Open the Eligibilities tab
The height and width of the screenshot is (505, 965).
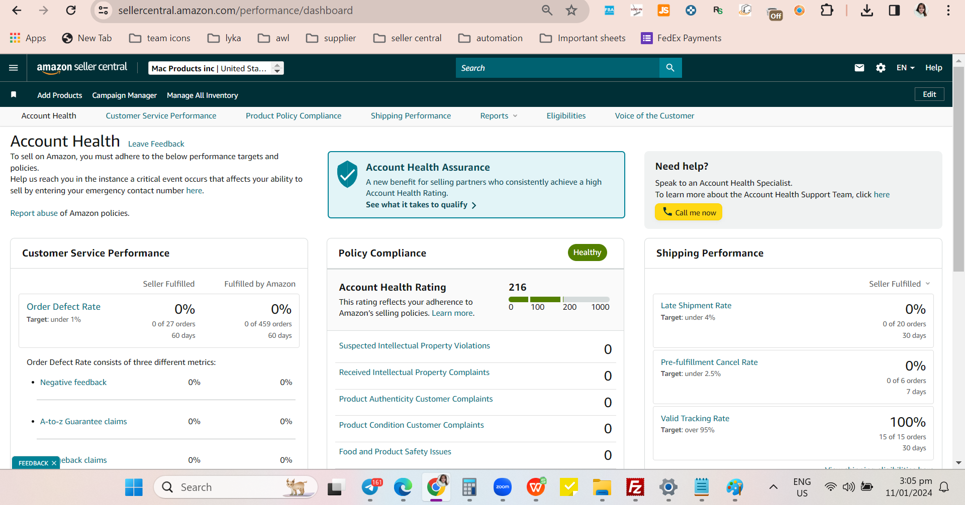[566, 116]
